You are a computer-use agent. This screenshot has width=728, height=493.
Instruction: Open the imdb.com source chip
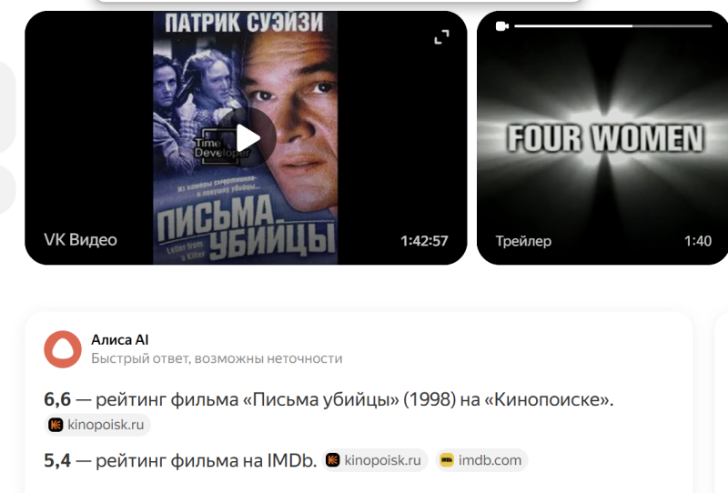point(481,460)
